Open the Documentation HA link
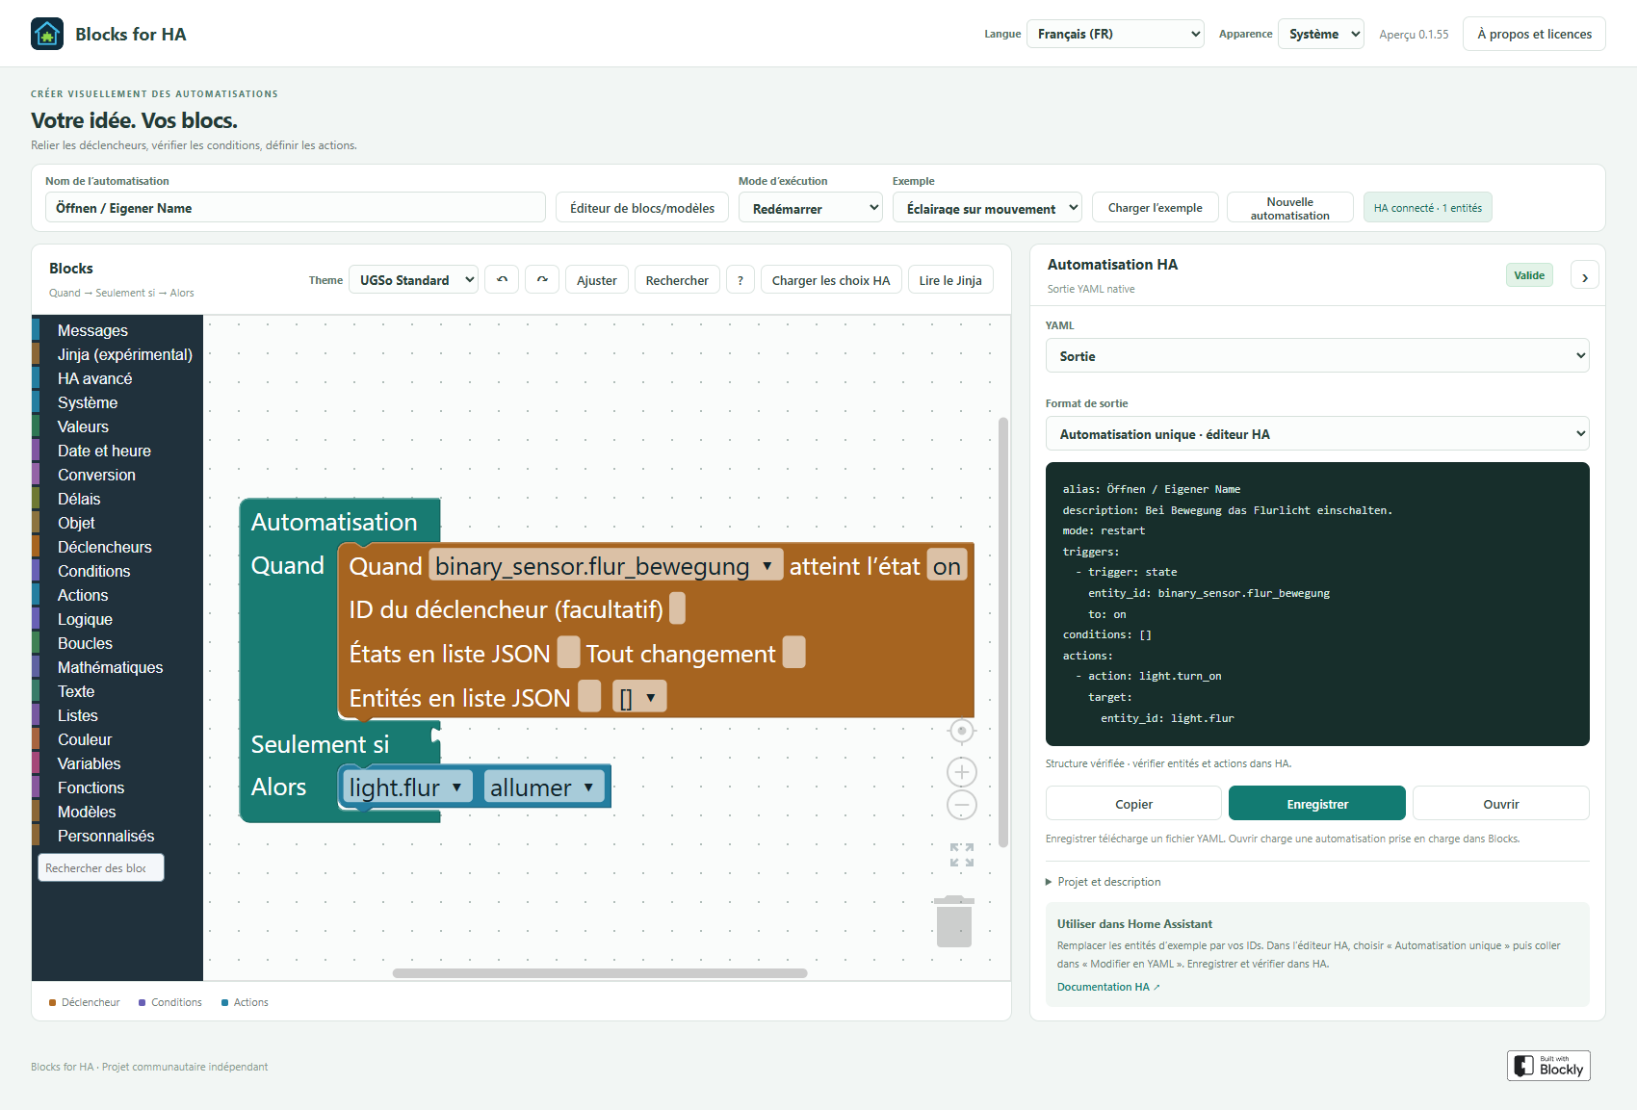Image resolution: width=1637 pixels, height=1110 pixels. point(1108,987)
